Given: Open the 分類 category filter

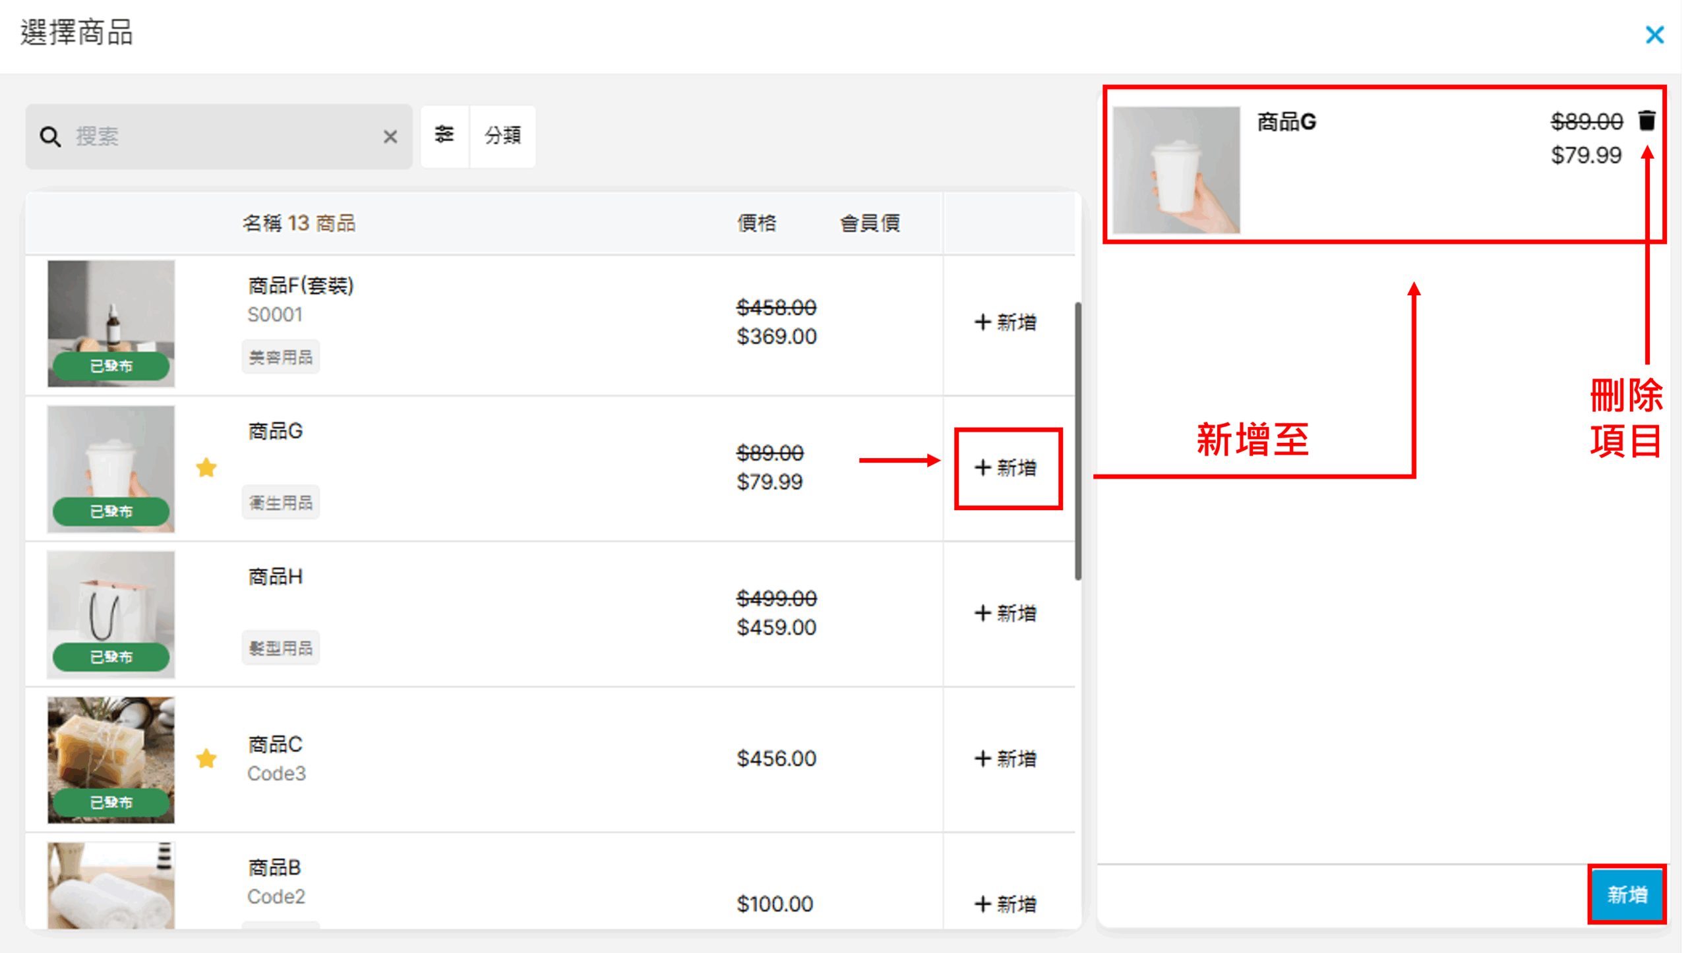Looking at the screenshot, I should (x=502, y=135).
